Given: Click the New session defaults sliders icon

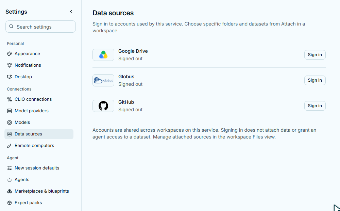Looking at the screenshot, I should (x=10, y=168).
